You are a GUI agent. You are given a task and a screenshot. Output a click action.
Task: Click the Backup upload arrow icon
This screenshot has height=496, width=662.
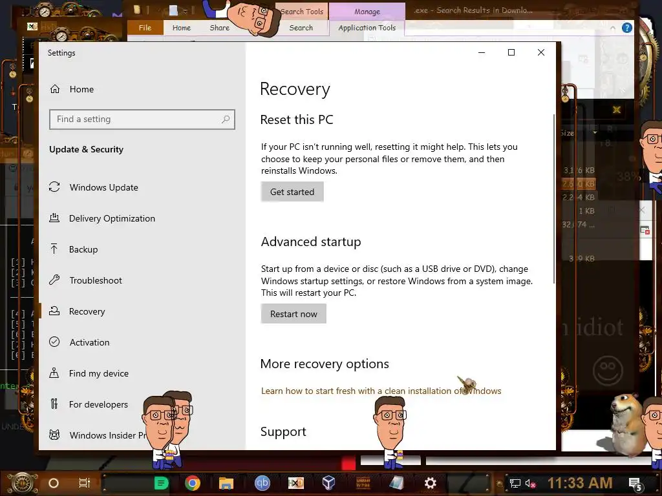[x=54, y=249]
